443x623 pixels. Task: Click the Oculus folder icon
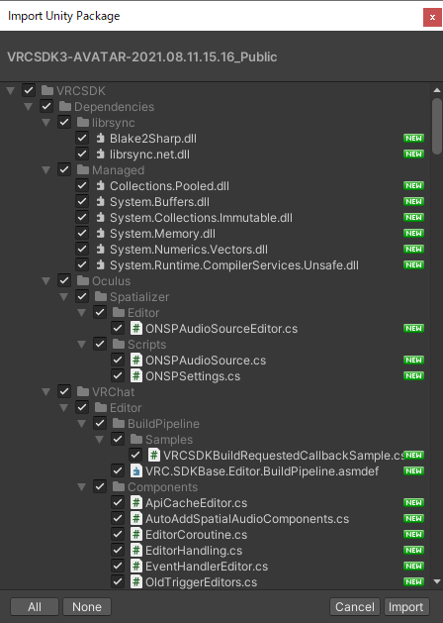point(83,281)
